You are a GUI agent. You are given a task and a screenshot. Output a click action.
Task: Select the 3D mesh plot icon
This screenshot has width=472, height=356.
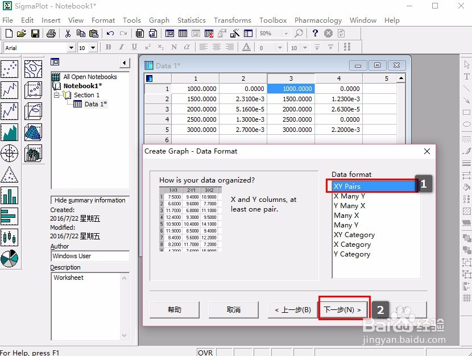tap(33, 132)
